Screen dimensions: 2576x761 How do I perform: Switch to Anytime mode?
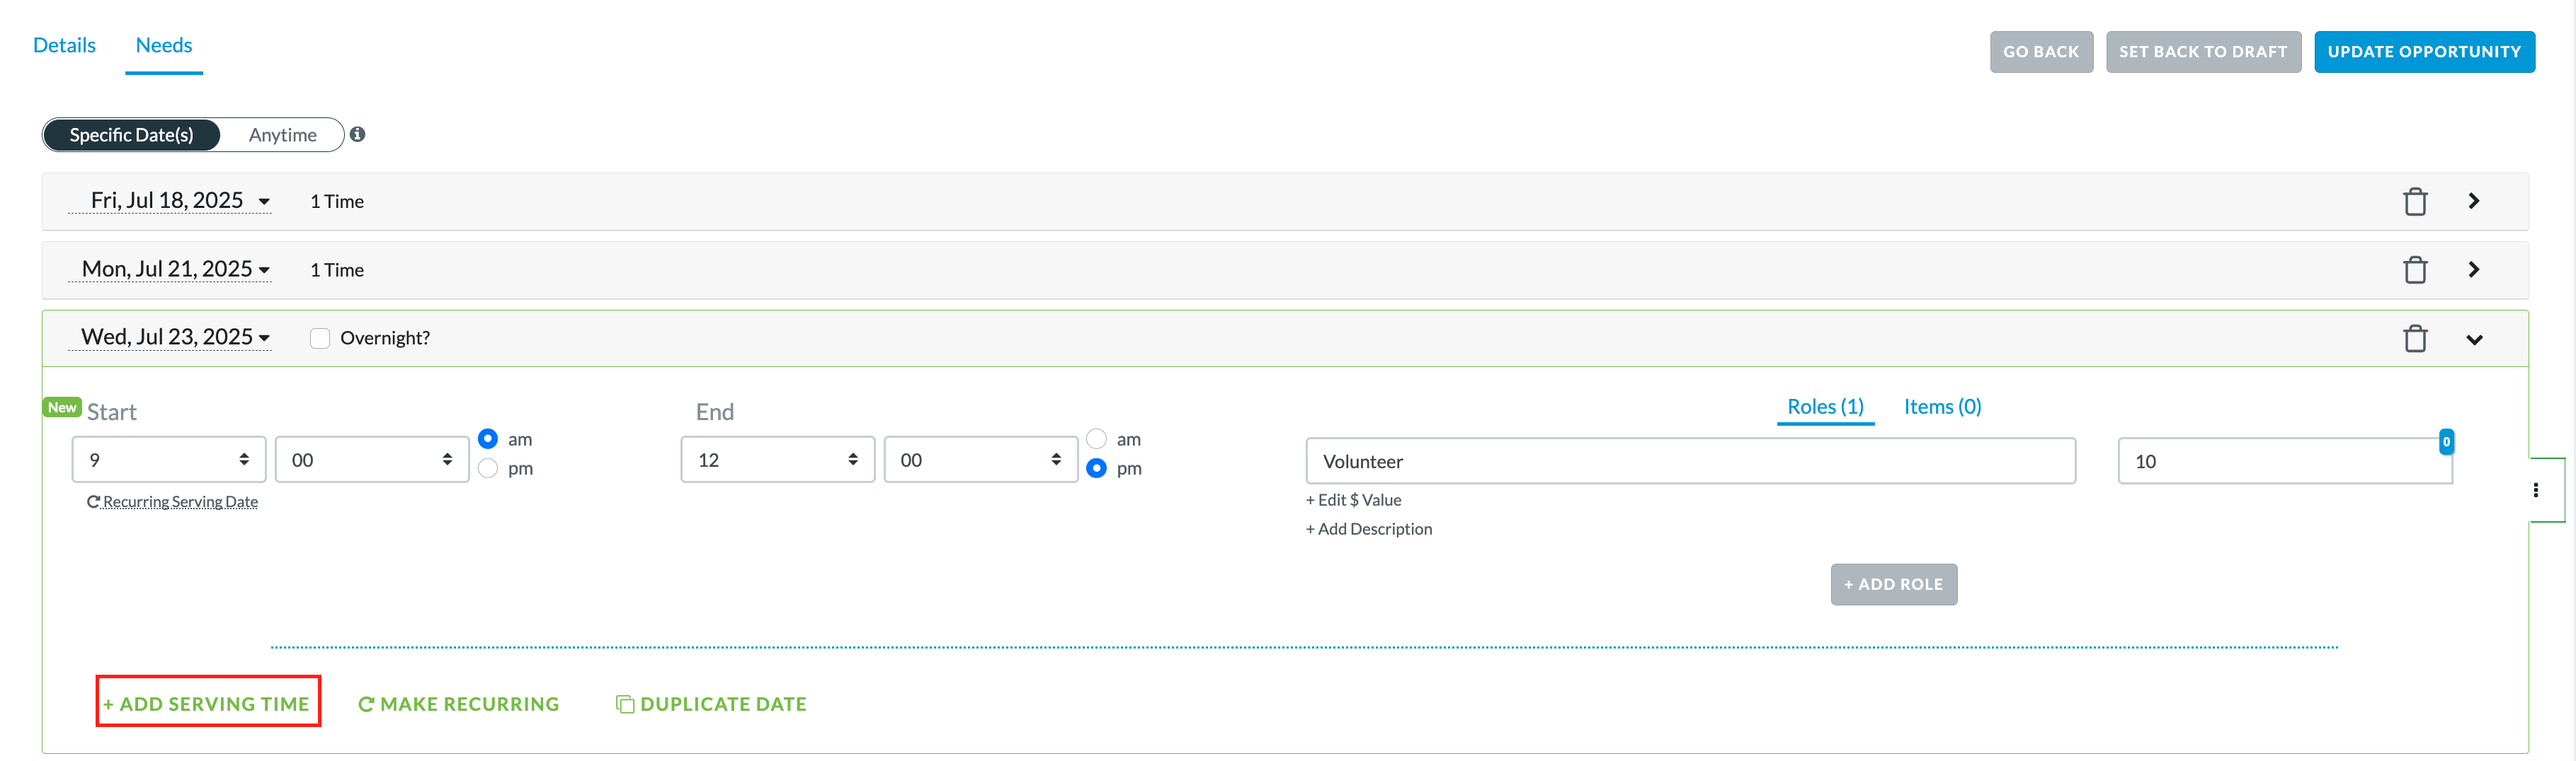point(283,135)
